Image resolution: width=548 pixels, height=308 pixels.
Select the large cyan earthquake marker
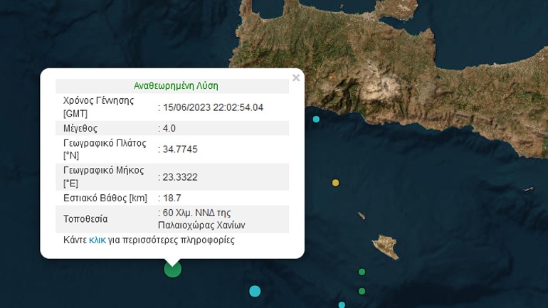(255, 291)
